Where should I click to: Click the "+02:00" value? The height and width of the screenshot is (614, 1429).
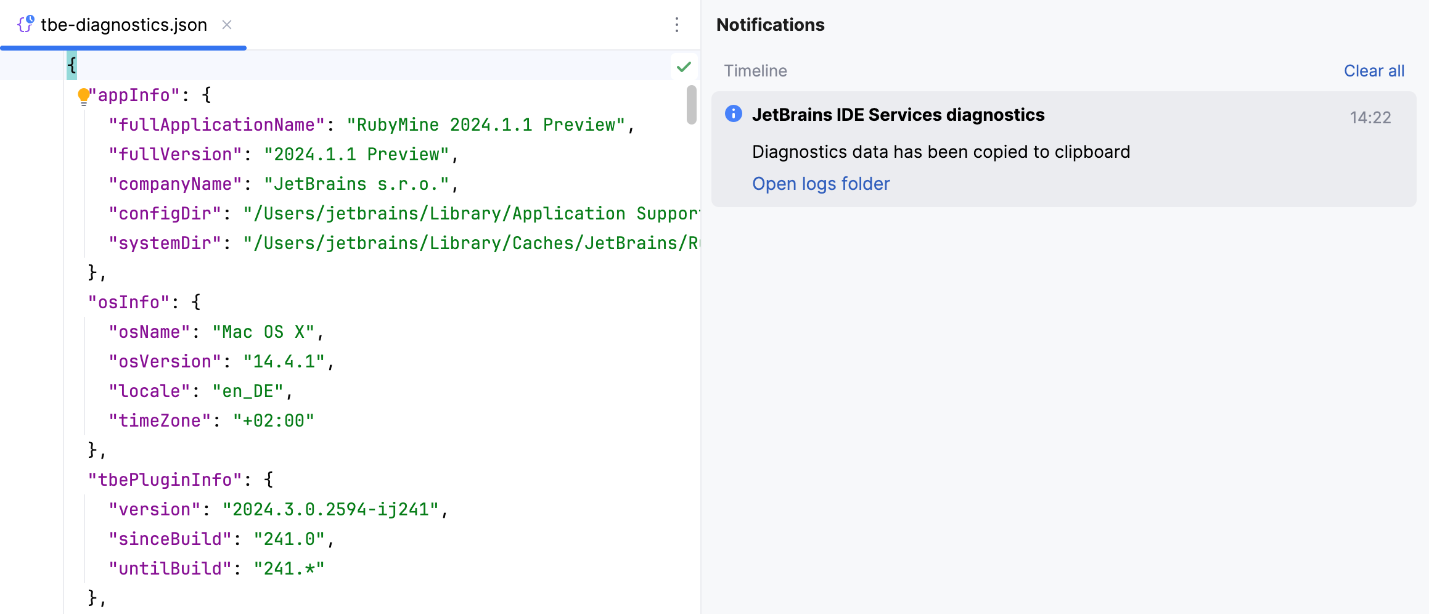tap(274, 420)
